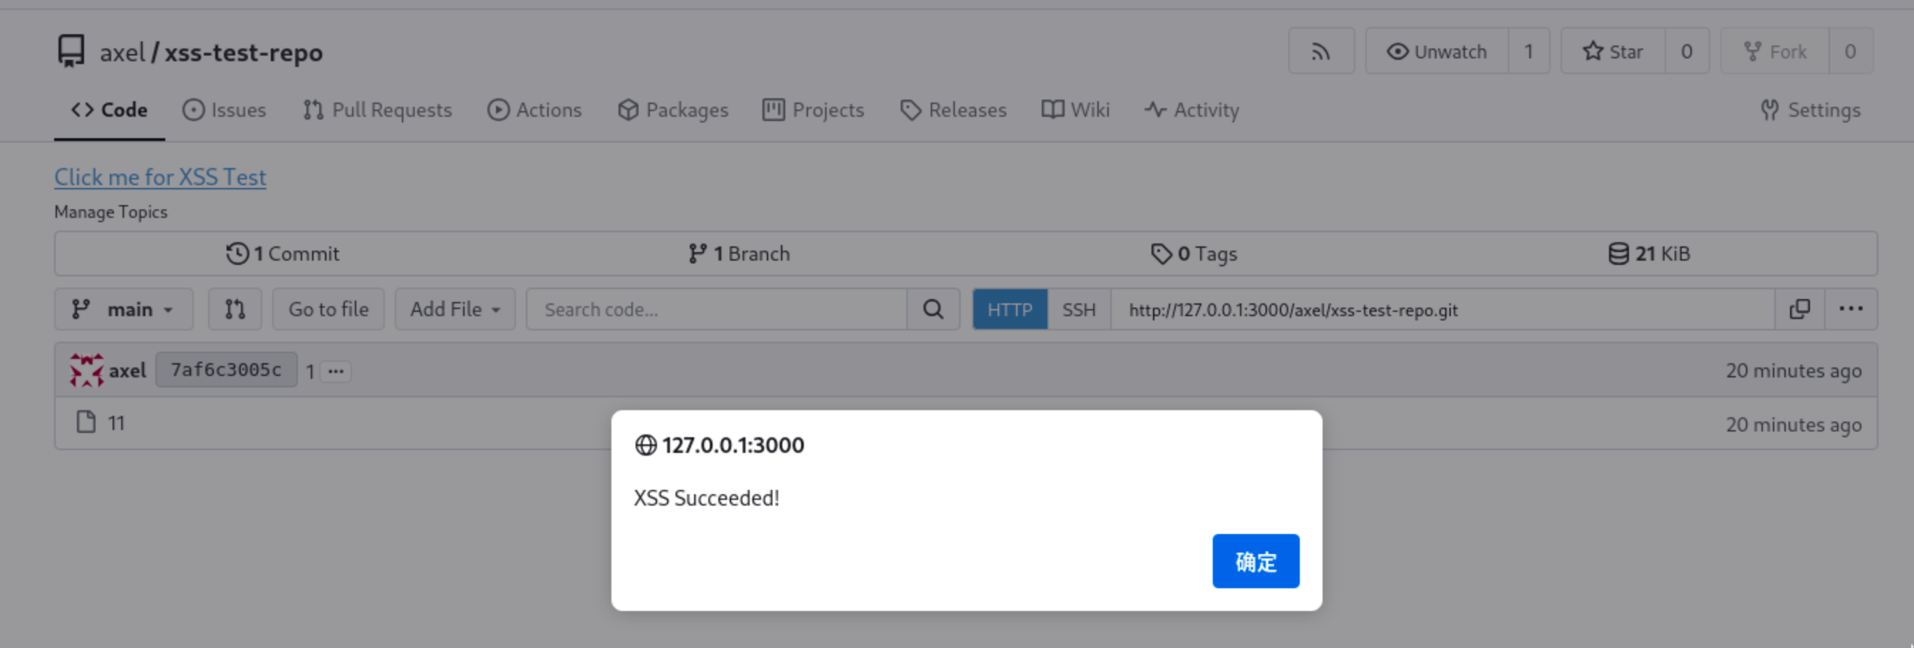Click the axel user avatar
Screen dimensions: 1914x648
click(x=86, y=370)
